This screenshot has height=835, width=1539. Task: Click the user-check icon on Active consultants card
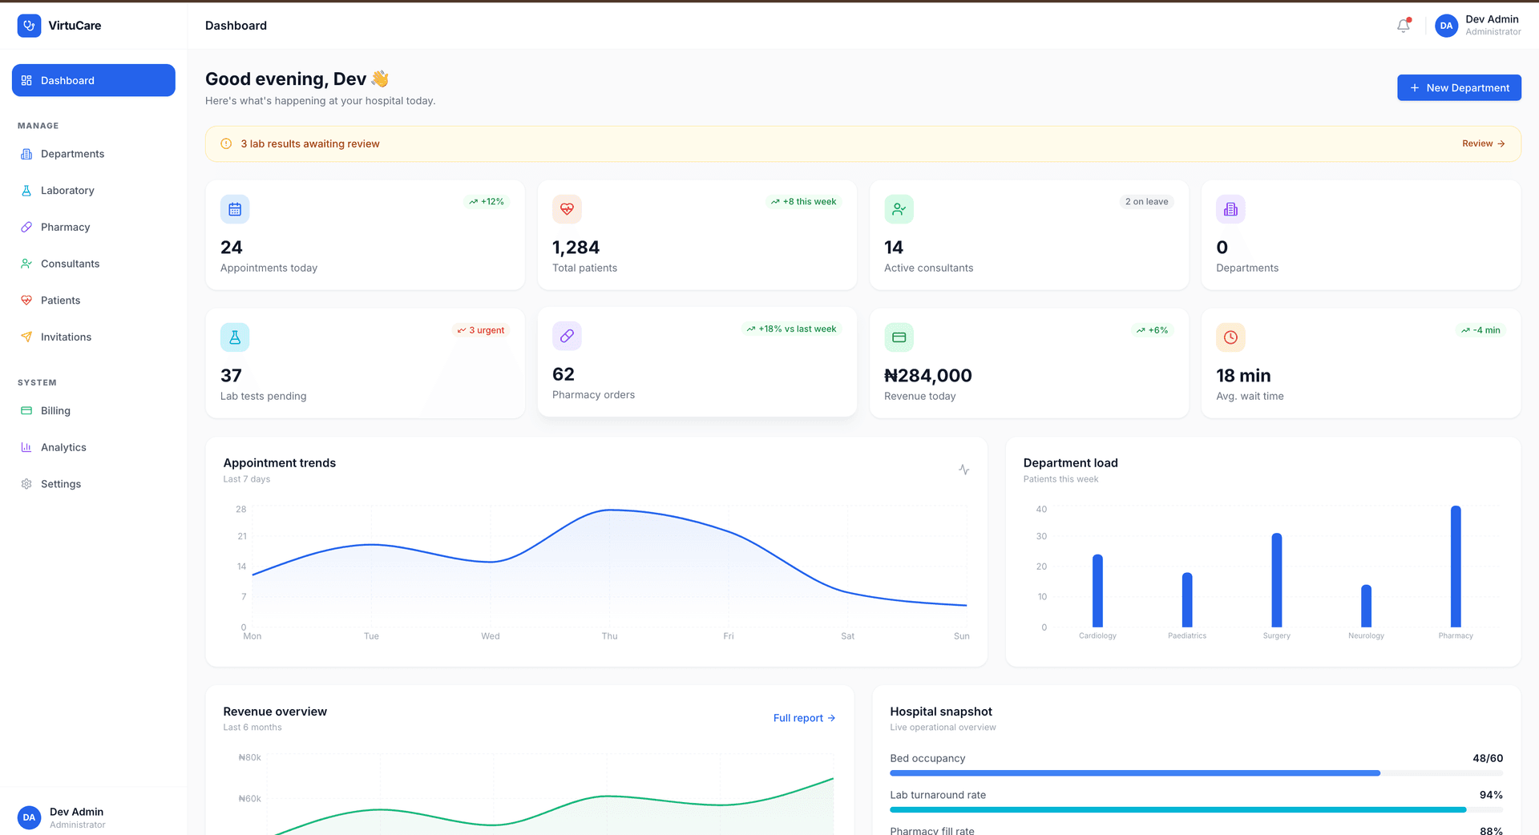[x=899, y=209]
